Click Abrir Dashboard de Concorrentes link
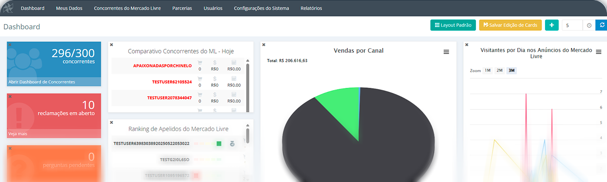 click(x=42, y=82)
